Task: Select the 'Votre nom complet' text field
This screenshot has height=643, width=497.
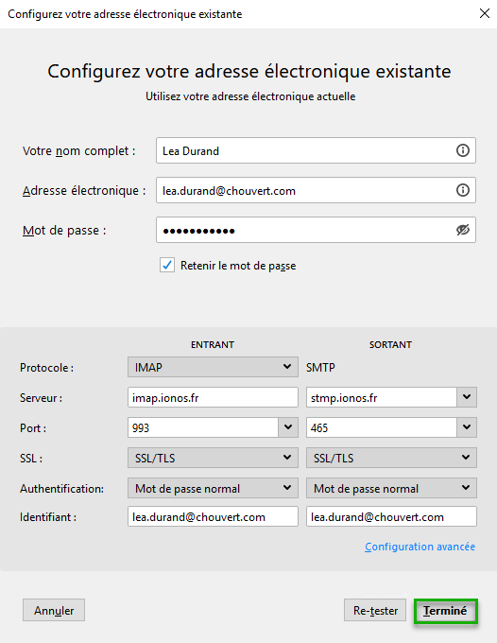Action: click(x=316, y=150)
